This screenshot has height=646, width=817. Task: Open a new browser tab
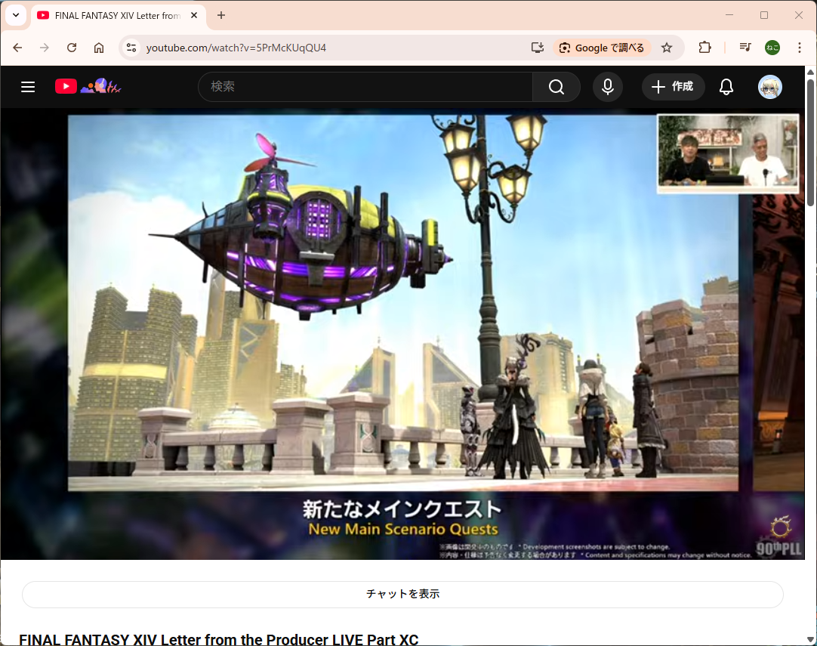pyautogui.click(x=221, y=15)
